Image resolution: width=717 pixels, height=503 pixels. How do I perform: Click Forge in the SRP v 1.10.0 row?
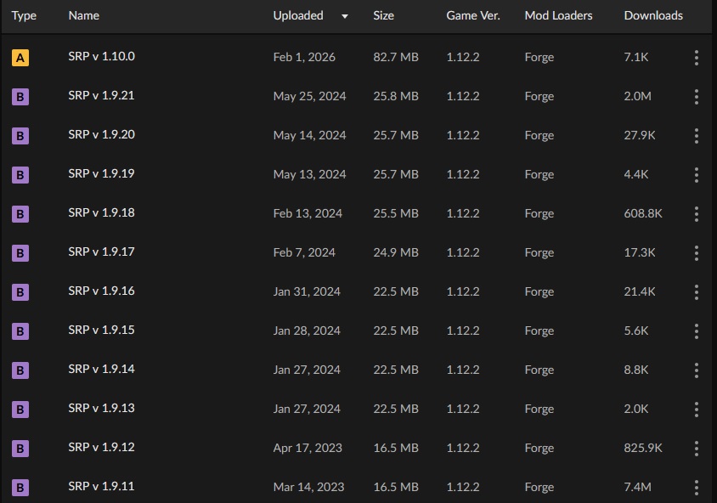pyautogui.click(x=539, y=58)
